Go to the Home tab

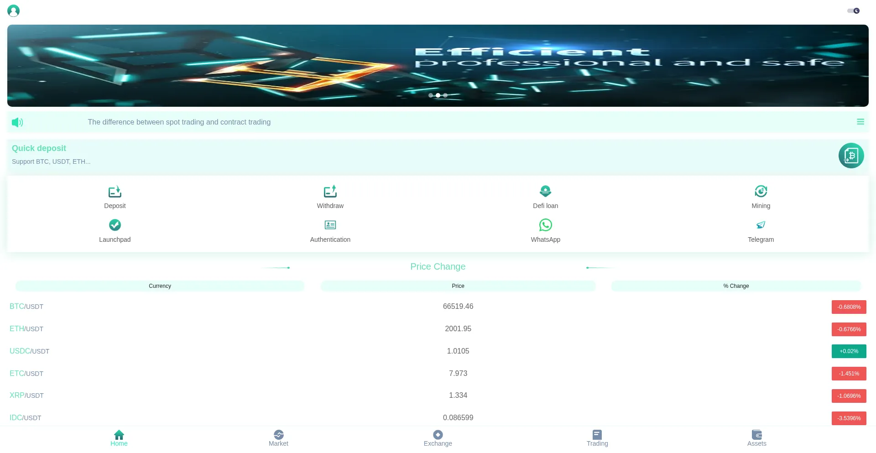coord(119,438)
